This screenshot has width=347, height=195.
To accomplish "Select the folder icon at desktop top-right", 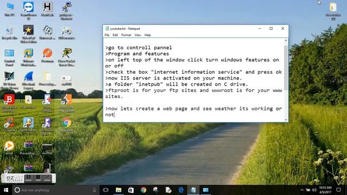I will (333, 11).
